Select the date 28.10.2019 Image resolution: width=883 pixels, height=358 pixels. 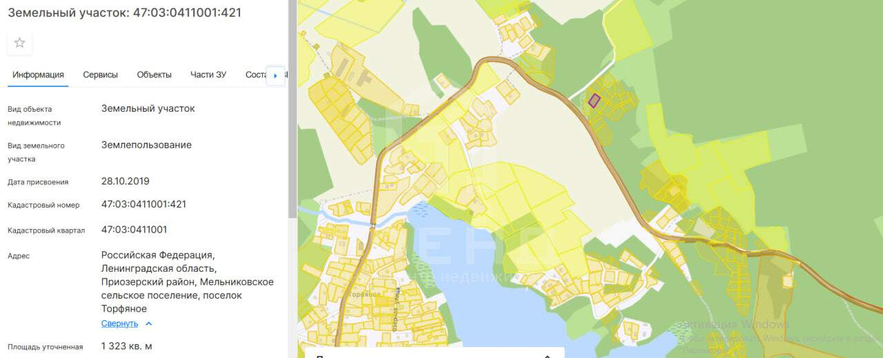coord(126,181)
